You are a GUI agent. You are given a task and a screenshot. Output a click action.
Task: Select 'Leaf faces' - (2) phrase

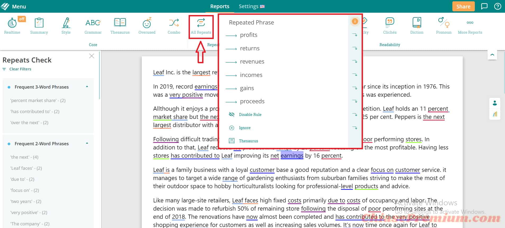pyautogui.click(x=26, y=168)
